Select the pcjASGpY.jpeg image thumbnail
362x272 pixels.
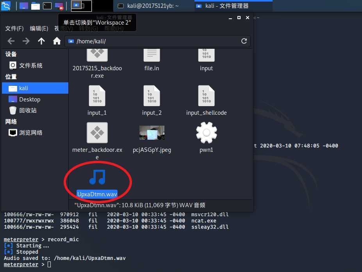pyautogui.click(x=152, y=133)
